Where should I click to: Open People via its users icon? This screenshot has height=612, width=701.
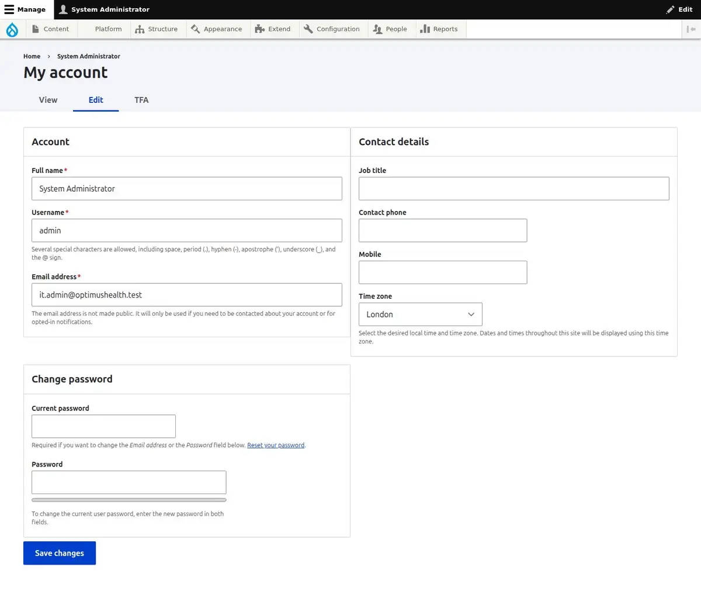click(378, 29)
